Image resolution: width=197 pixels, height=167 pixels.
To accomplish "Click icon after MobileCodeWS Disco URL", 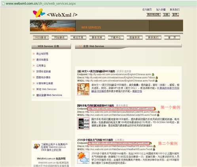I will [159, 112].
